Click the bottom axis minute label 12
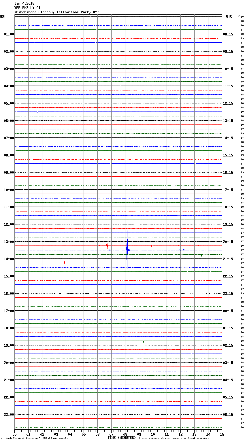Screen dimensions: 245x442 (180, 435)
